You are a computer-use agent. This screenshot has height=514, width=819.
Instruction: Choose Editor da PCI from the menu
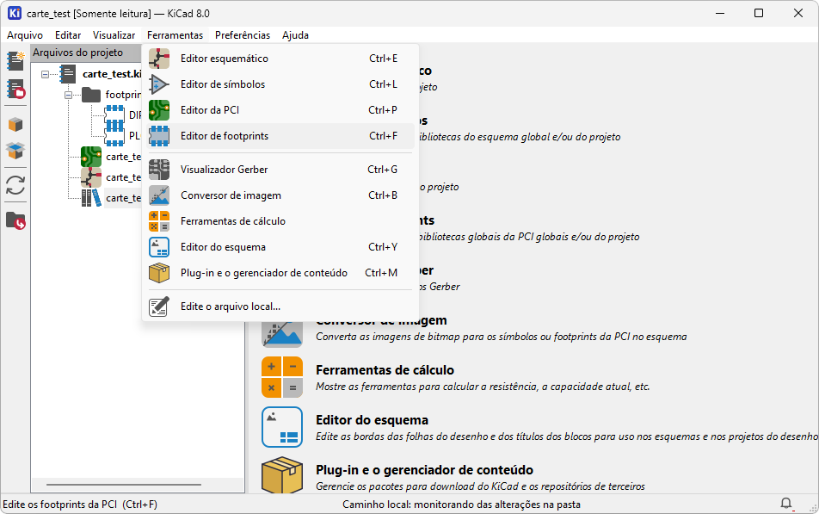click(210, 110)
